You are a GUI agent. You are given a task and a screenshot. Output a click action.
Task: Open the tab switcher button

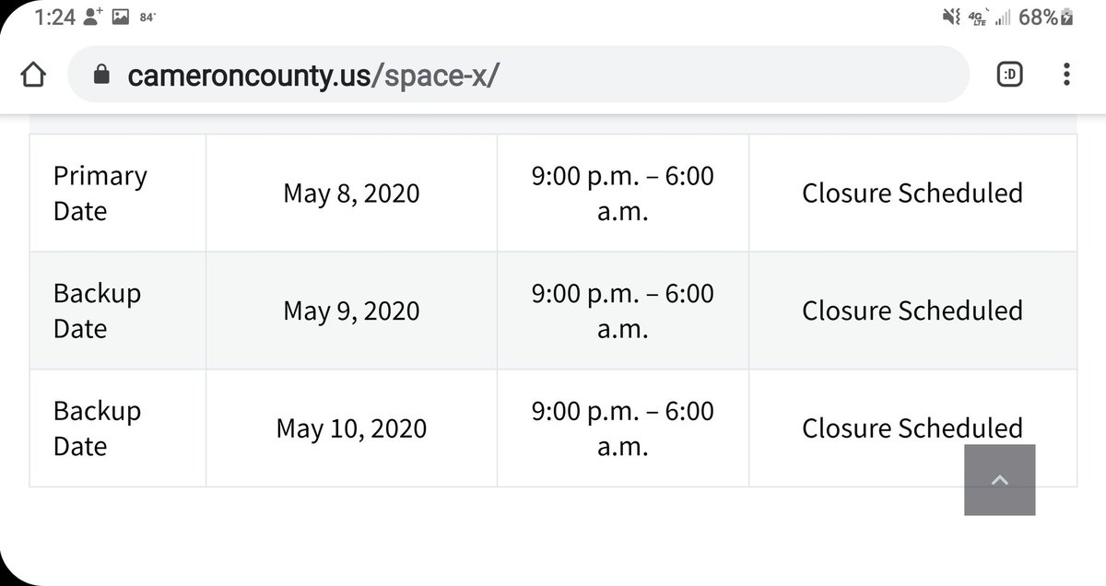1010,75
